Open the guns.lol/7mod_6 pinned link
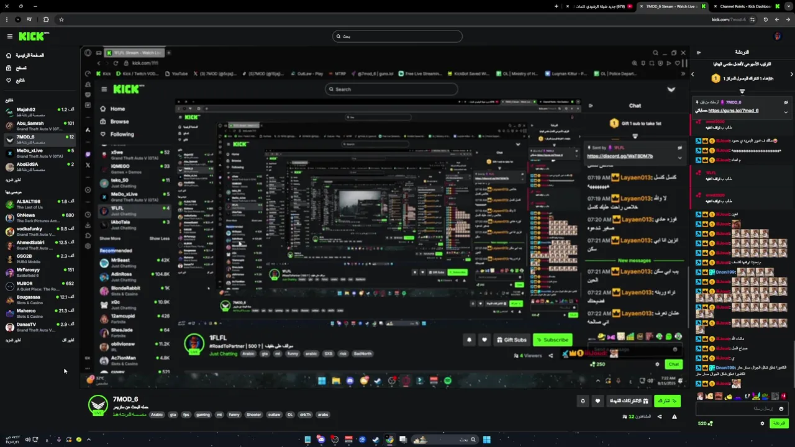 click(x=734, y=111)
